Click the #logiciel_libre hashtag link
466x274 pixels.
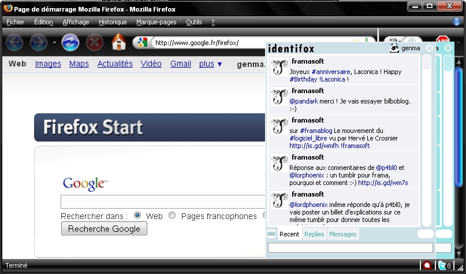308,138
